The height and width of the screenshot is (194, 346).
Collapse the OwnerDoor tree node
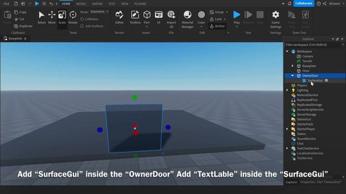[x=292, y=75]
